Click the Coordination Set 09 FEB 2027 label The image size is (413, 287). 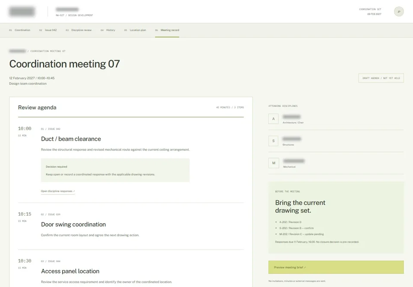coord(370,12)
